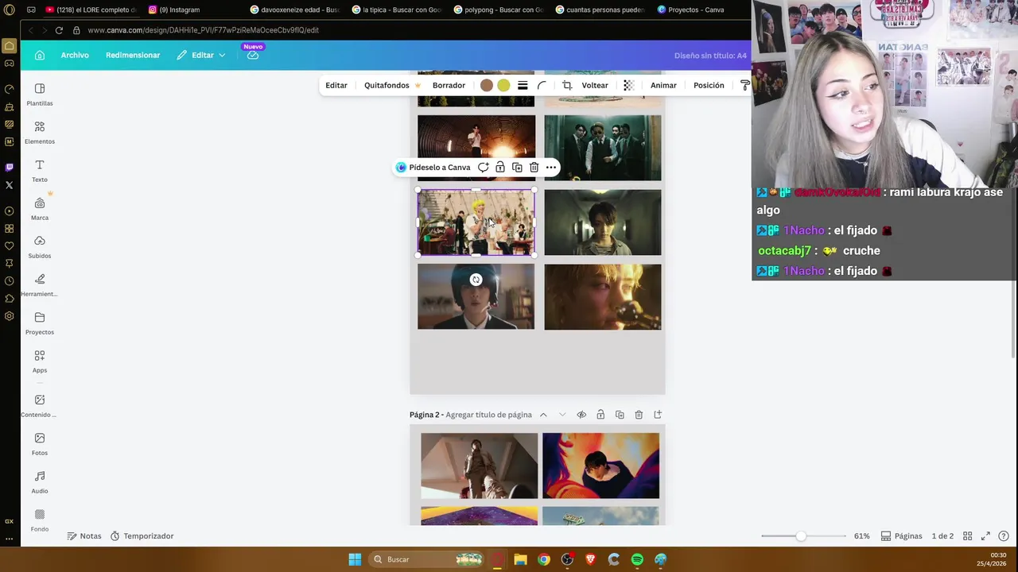The width and height of the screenshot is (1018, 572).
Task: Open the Proyectos panel in sidebar
Action: click(40, 323)
